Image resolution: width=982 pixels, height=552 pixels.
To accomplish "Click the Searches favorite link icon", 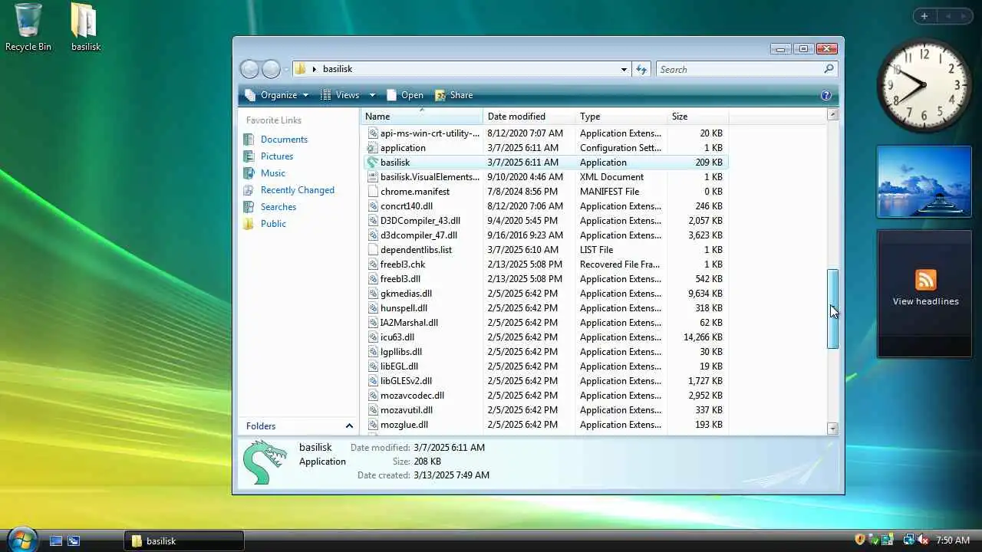I will (249, 207).
